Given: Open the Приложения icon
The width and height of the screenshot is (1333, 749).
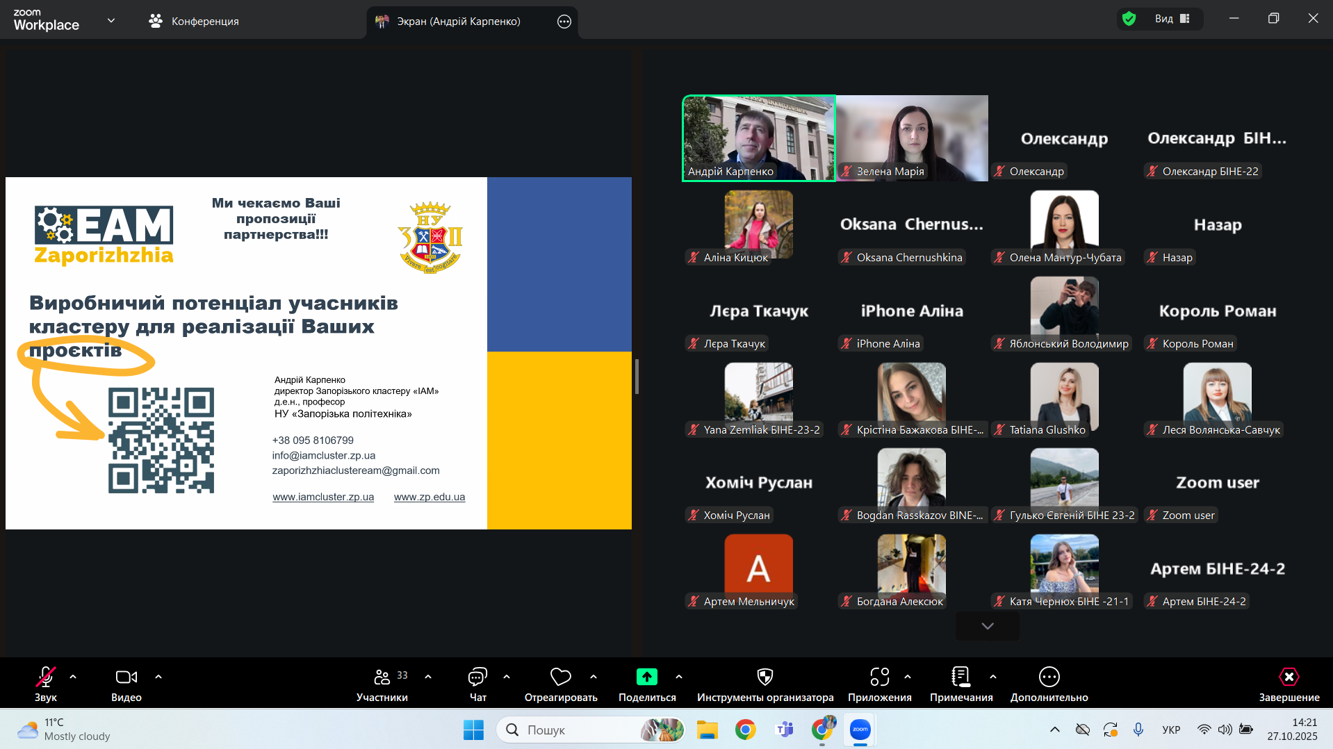Looking at the screenshot, I should [879, 677].
